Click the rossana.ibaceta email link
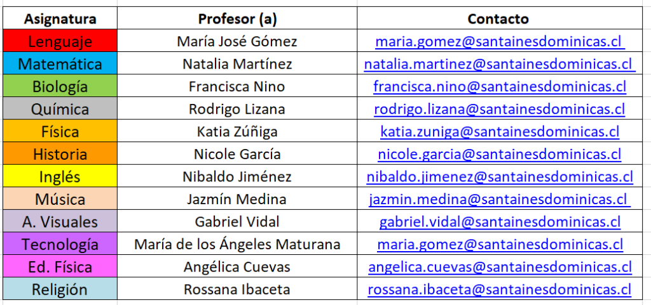The image size is (651, 305). 499,290
